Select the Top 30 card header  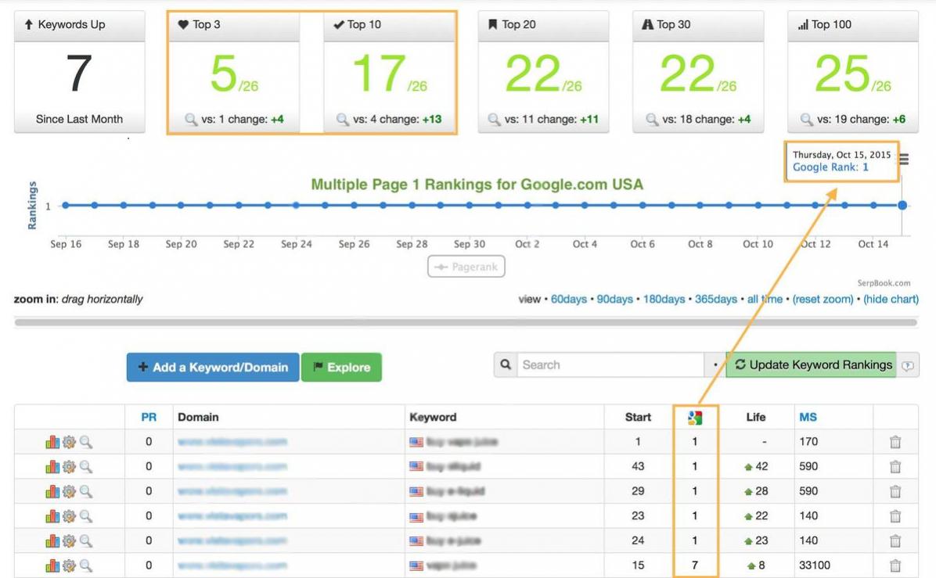point(698,25)
